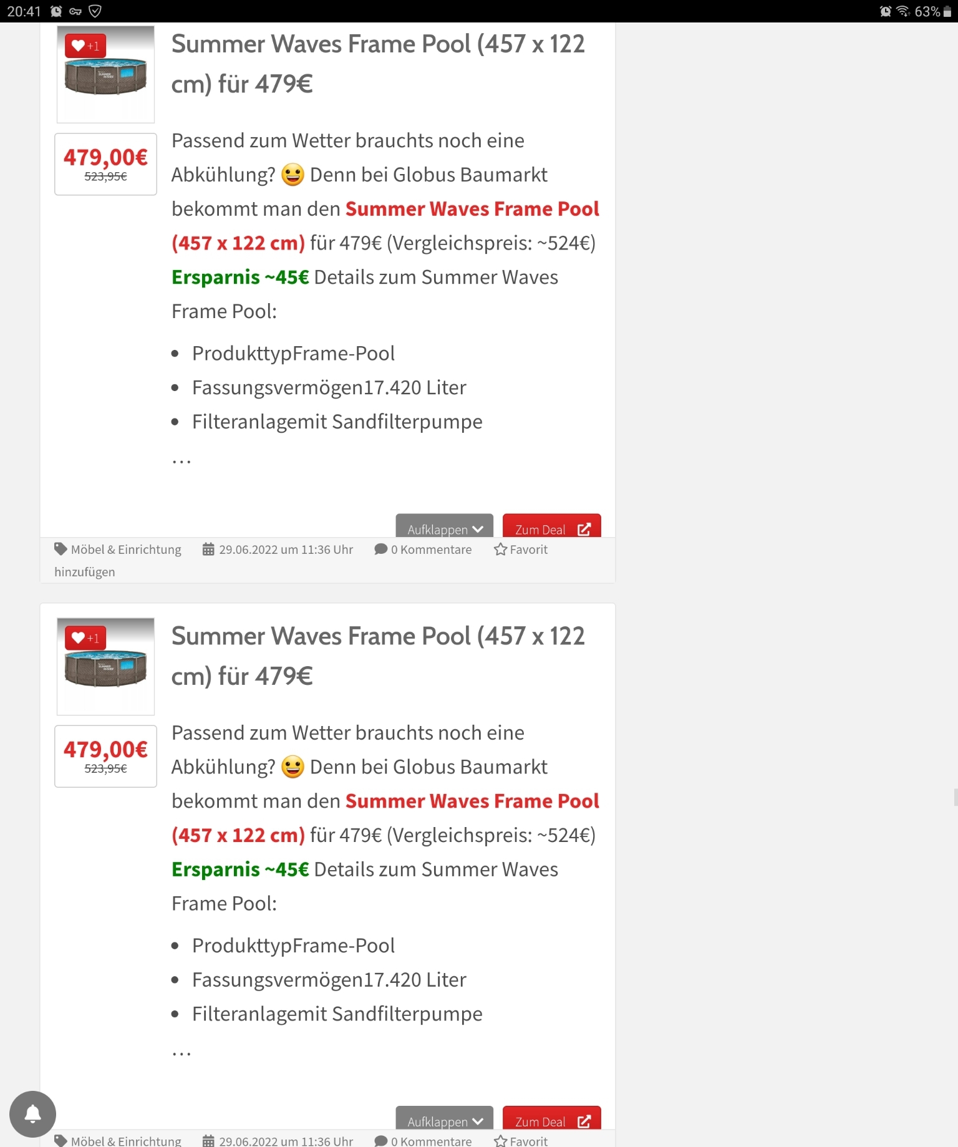
Task: Expand first deal with Aufklappen button
Action: pyautogui.click(x=444, y=528)
